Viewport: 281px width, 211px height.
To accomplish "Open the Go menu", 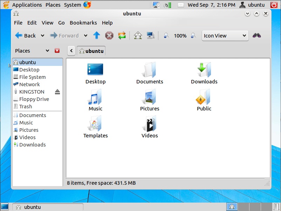I will pyautogui.click(x=61, y=23).
